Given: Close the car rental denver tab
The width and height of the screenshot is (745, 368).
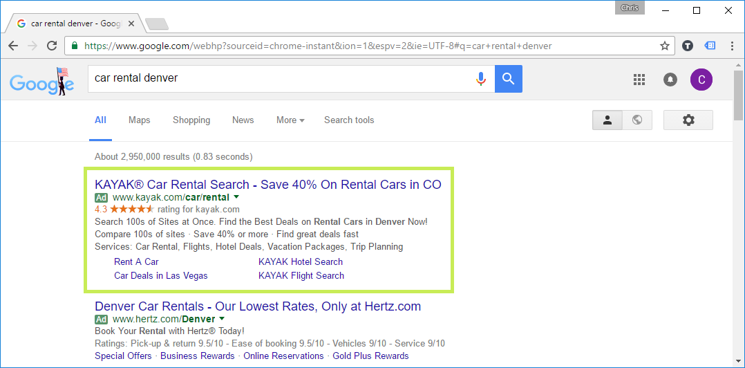Looking at the screenshot, I should pyautogui.click(x=131, y=24).
